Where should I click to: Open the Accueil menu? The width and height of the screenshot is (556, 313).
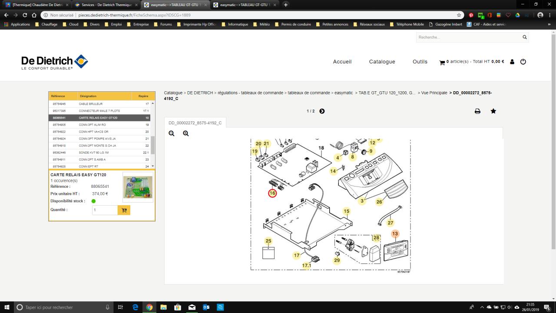[342, 62]
